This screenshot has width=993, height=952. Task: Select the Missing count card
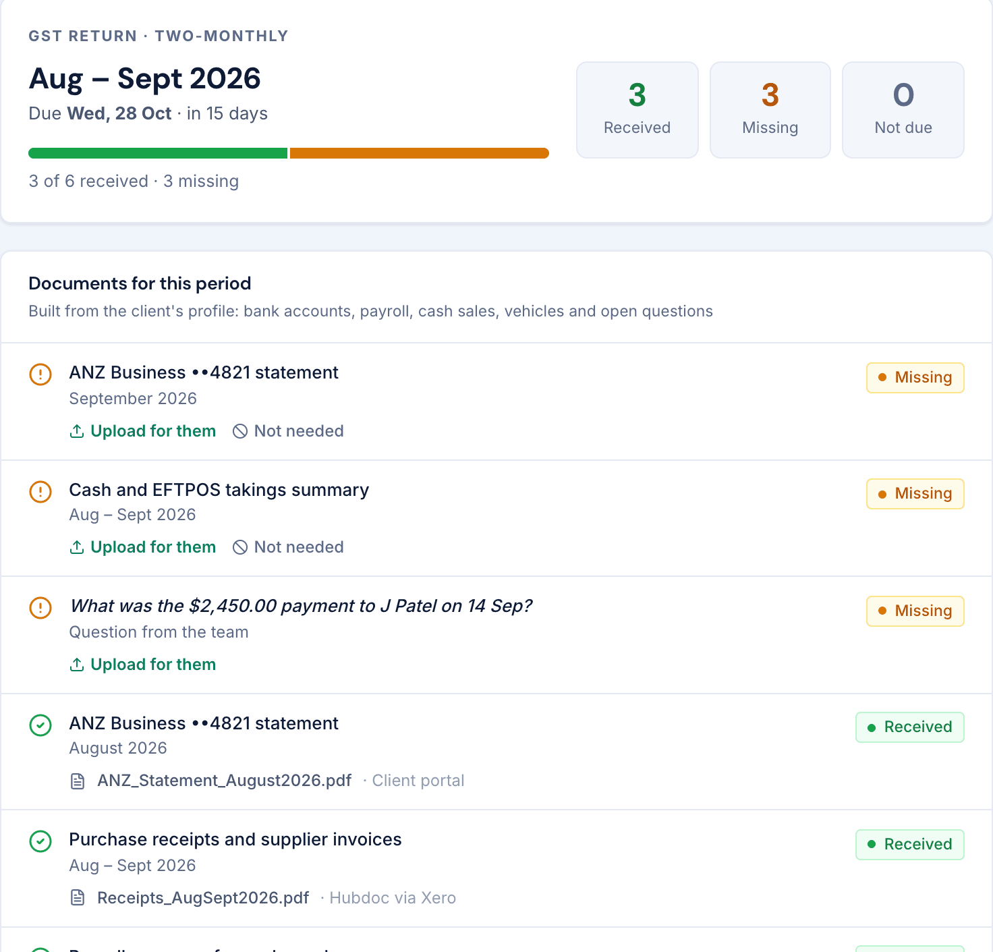tap(770, 110)
